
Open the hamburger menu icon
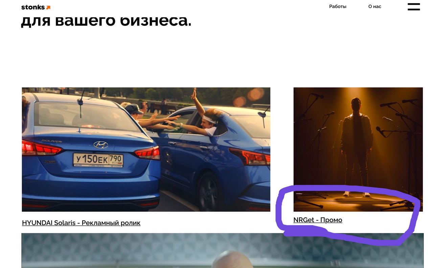tap(414, 6)
